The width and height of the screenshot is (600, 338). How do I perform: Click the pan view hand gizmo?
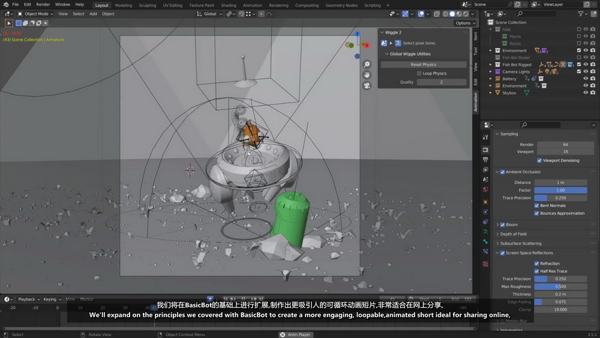[367, 74]
